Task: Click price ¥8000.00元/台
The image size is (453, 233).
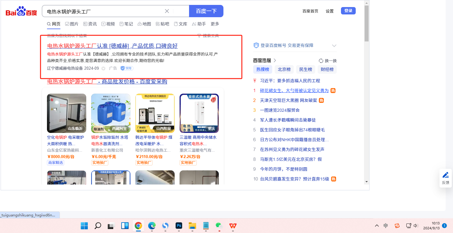Action: 61,157
